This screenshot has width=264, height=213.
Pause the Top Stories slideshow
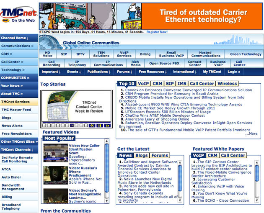point(100,125)
